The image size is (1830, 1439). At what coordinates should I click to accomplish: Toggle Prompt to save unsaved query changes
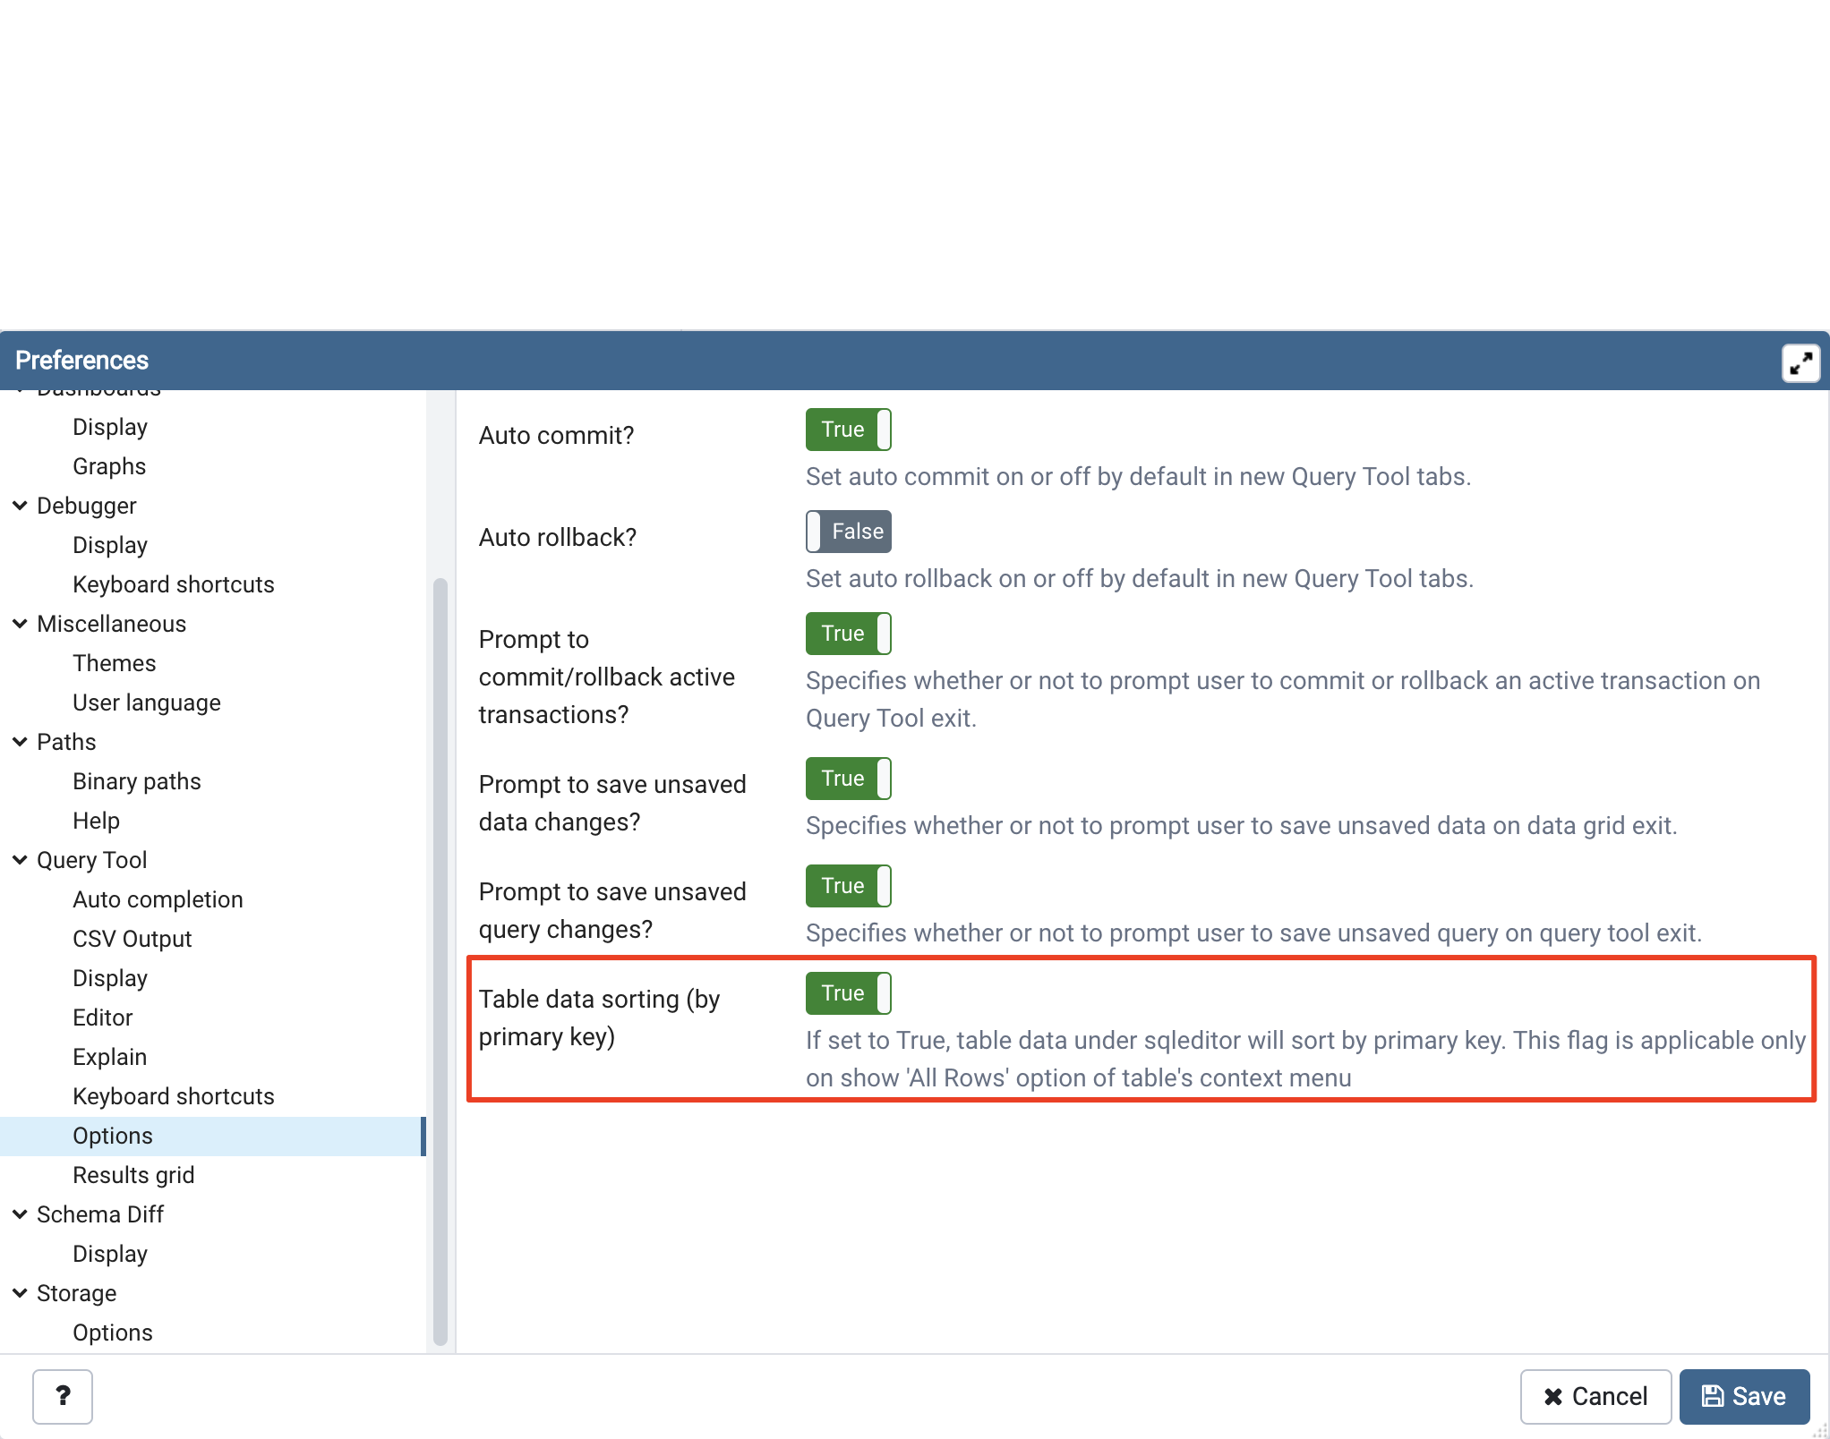click(x=847, y=886)
